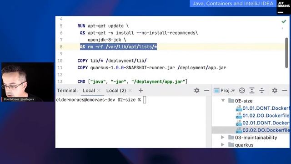Click the COPY quarkus-1.0.0-SNAPSHOT-runner.jar line

[x=151, y=68]
